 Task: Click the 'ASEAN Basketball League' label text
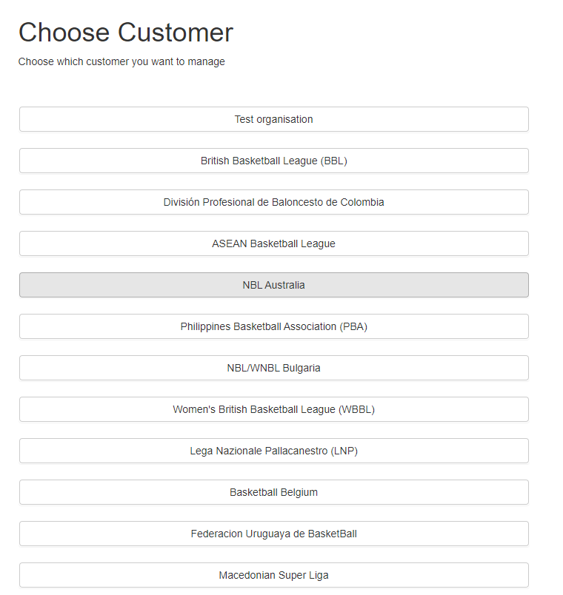coord(273,243)
